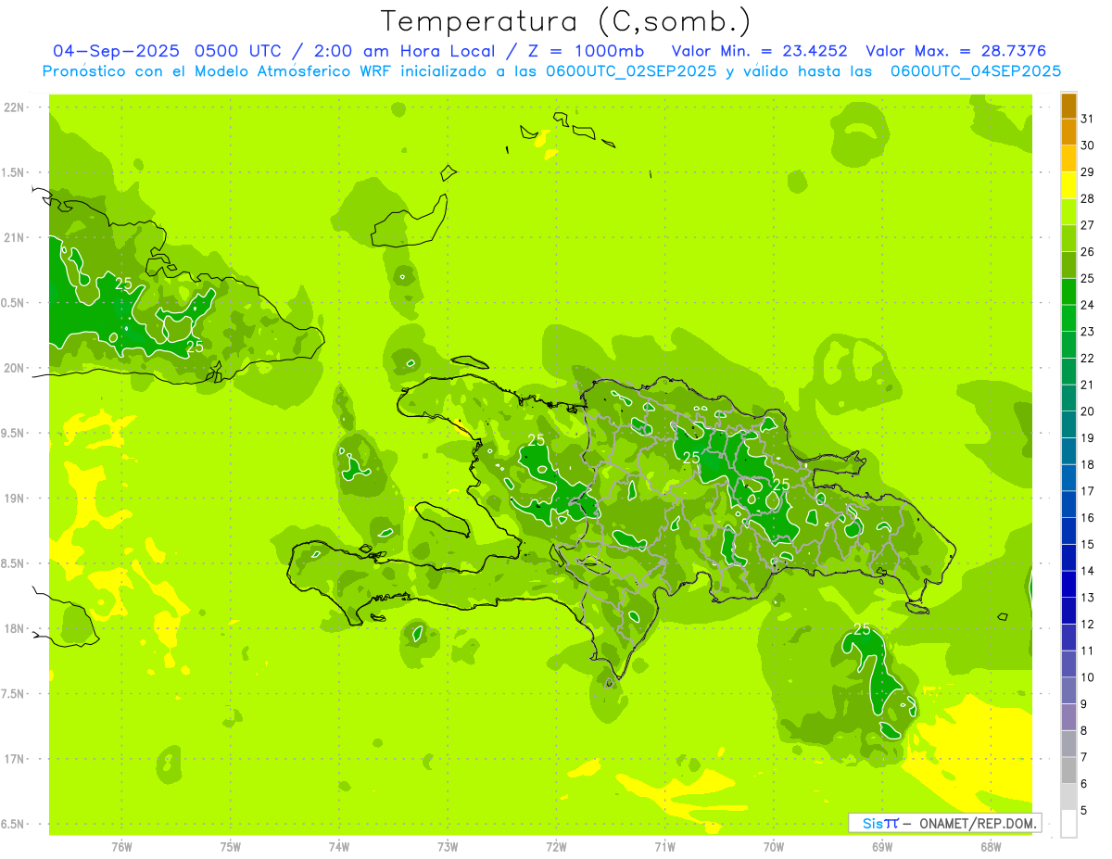Click the colorbar label "24"
The width and height of the screenshot is (1112, 859).
(x=1088, y=305)
